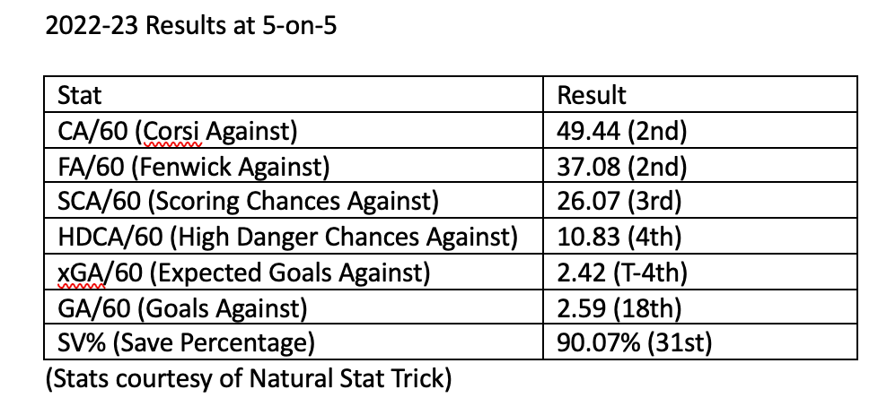Select the 'Result' column header cell

(x=592, y=96)
